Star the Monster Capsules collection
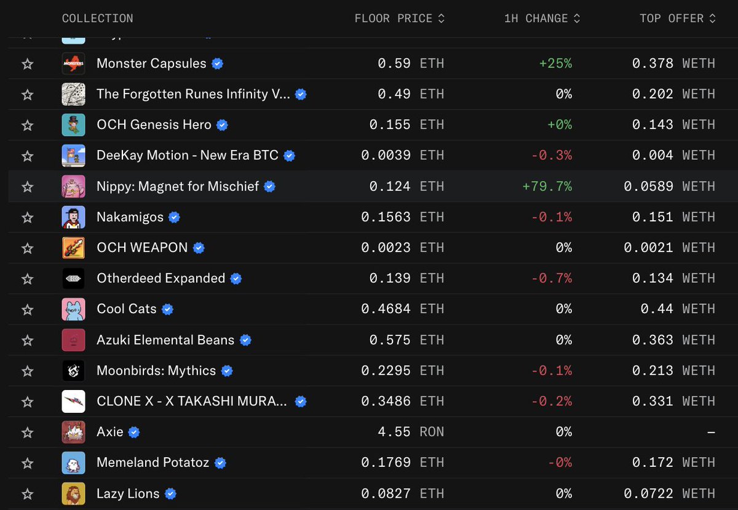This screenshot has height=510, width=738. coord(27,64)
